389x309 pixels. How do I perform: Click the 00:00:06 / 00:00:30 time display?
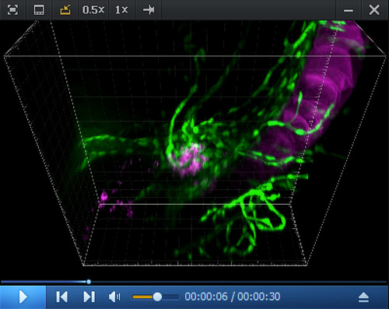tap(233, 297)
